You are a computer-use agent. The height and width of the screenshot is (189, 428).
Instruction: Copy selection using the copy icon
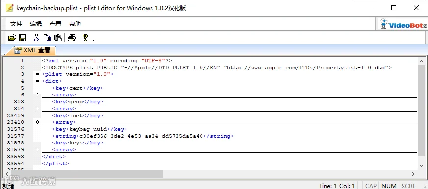47,38
